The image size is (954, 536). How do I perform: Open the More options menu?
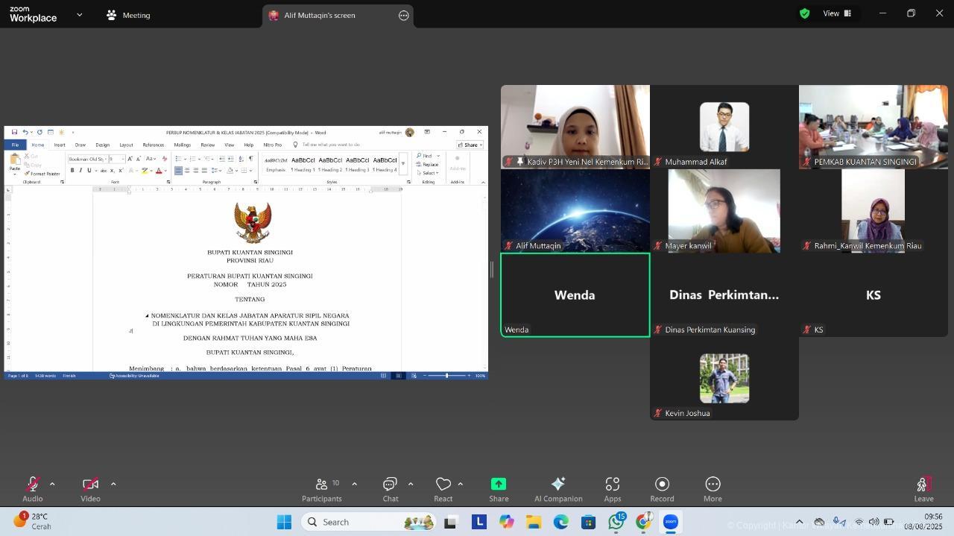point(713,489)
